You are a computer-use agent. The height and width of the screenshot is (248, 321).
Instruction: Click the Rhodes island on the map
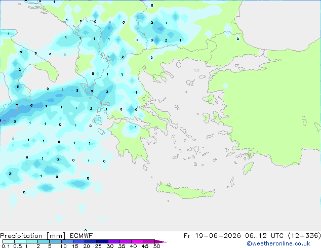tap(248, 168)
